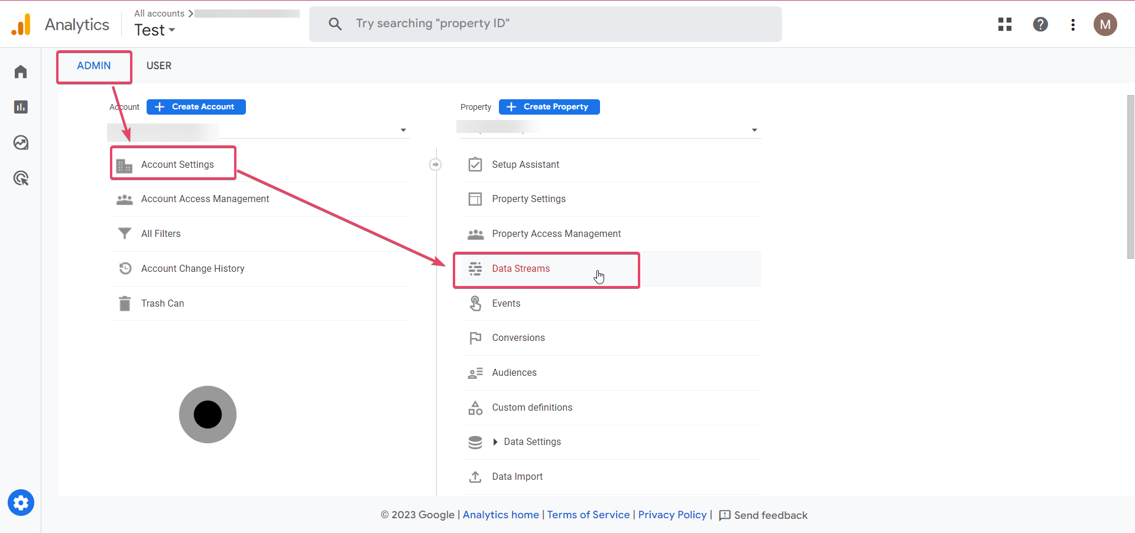Click the Property Access Management people icon

tap(475, 235)
